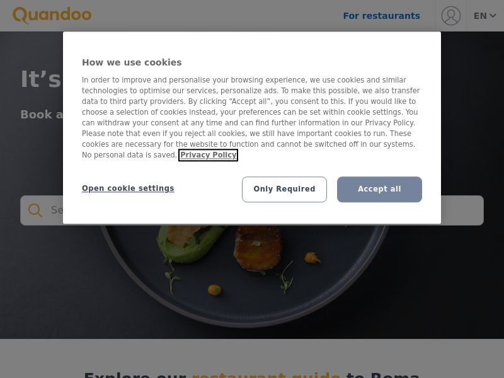This screenshot has width=504, height=378.
Task: Click the How we use cookies heading
Action: tap(132, 62)
